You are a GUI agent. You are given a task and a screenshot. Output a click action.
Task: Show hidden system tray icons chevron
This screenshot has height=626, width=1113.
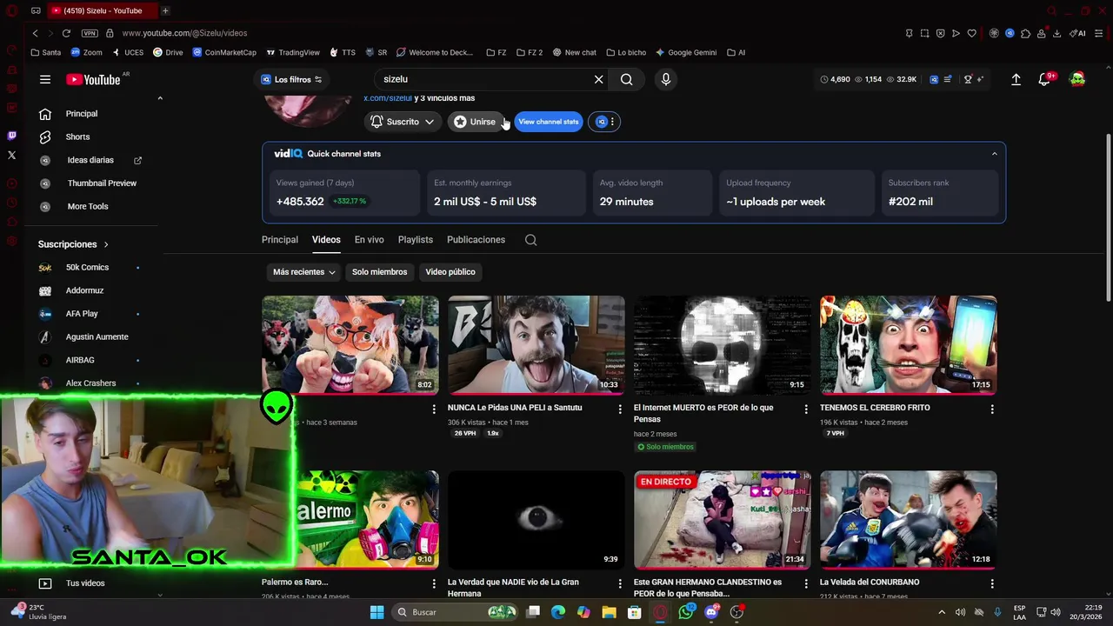coord(942,612)
